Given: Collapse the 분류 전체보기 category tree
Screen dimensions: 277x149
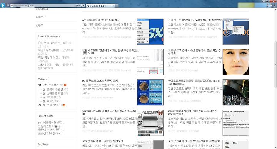Looking at the screenshot, I should point(40,85).
